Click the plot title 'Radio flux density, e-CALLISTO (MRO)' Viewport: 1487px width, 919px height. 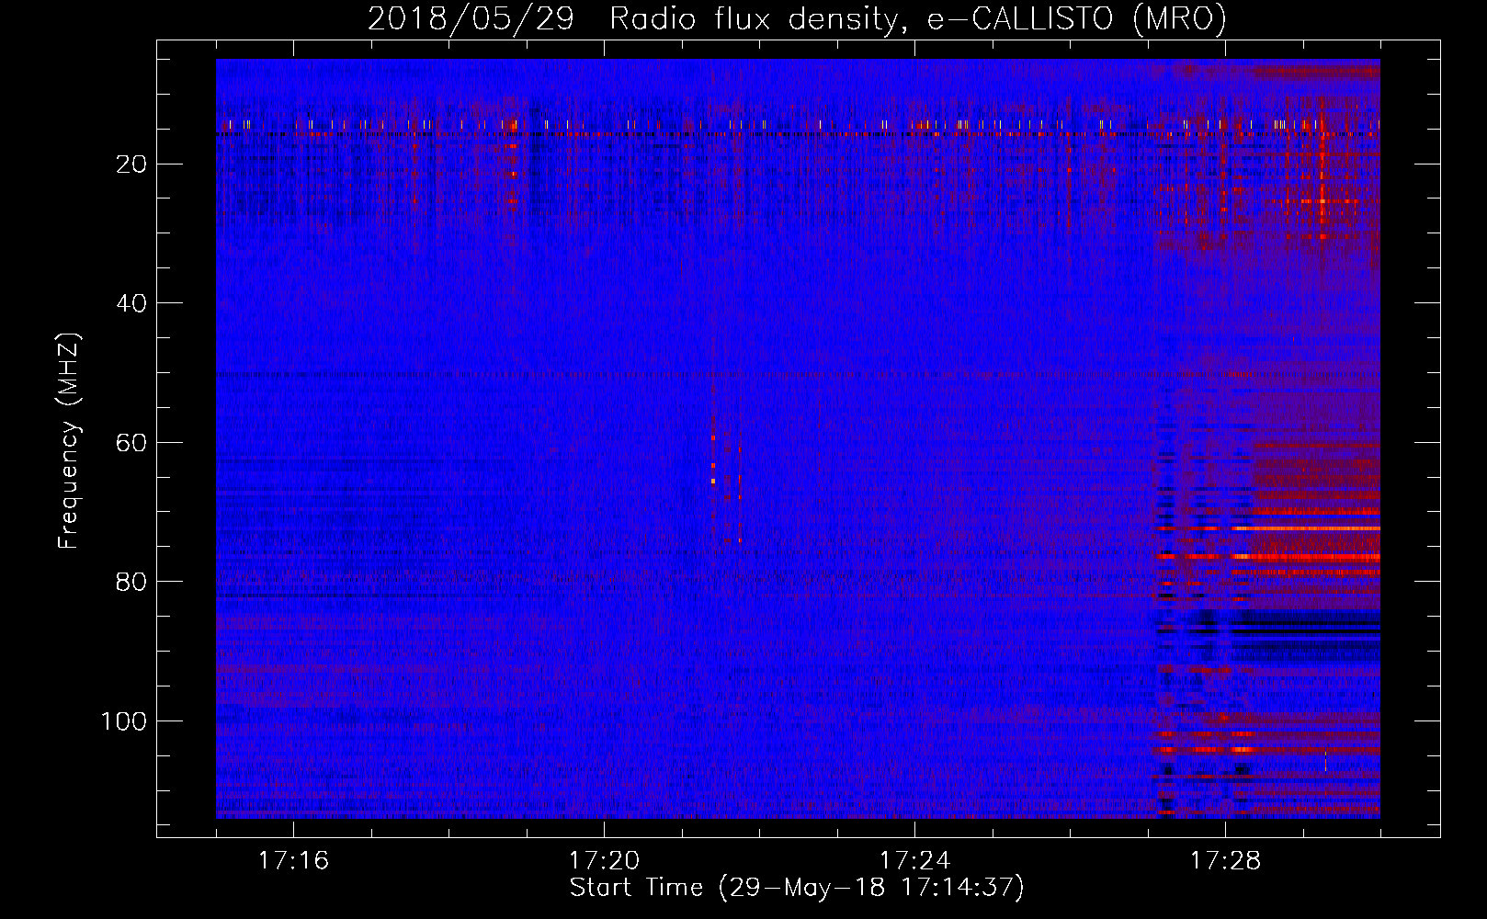pyautogui.click(x=918, y=18)
